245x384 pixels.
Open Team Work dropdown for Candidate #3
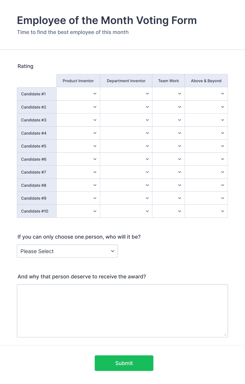click(x=168, y=120)
